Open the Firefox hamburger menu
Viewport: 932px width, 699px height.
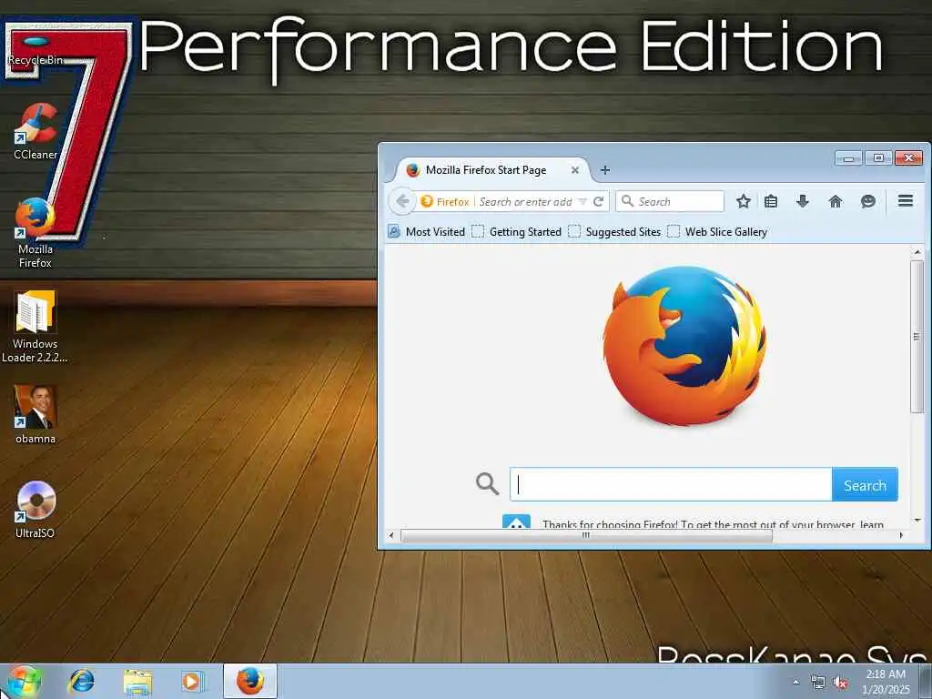point(906,201)
